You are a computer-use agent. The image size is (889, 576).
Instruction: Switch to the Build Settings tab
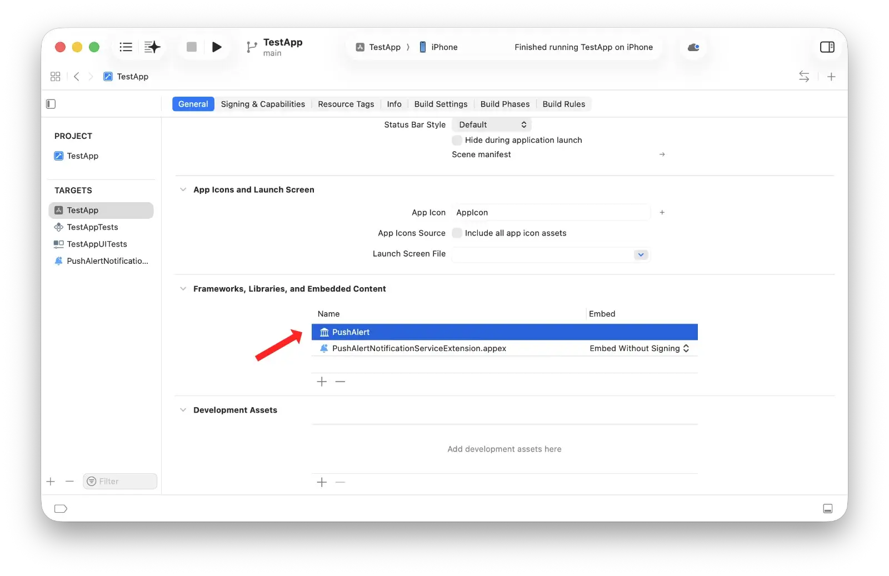[441, 104]
